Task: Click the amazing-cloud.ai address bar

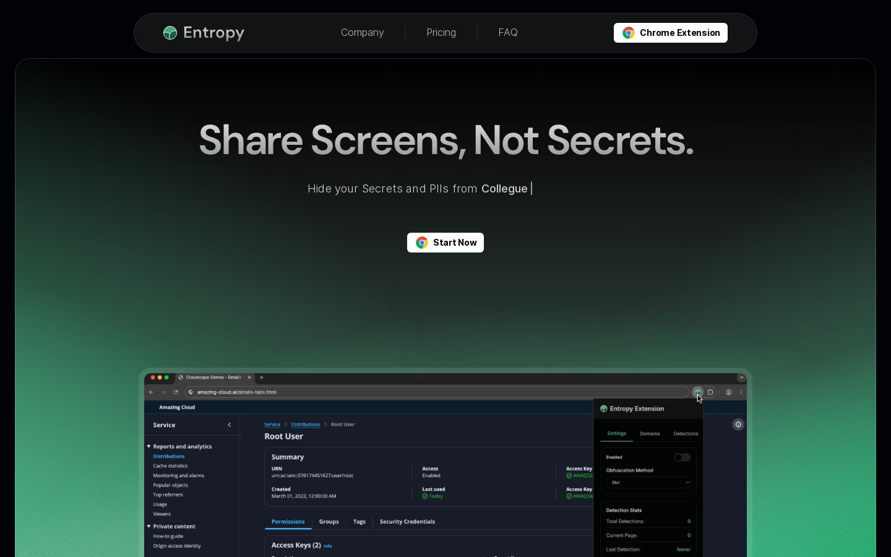Action: click(x=437, y=392)
